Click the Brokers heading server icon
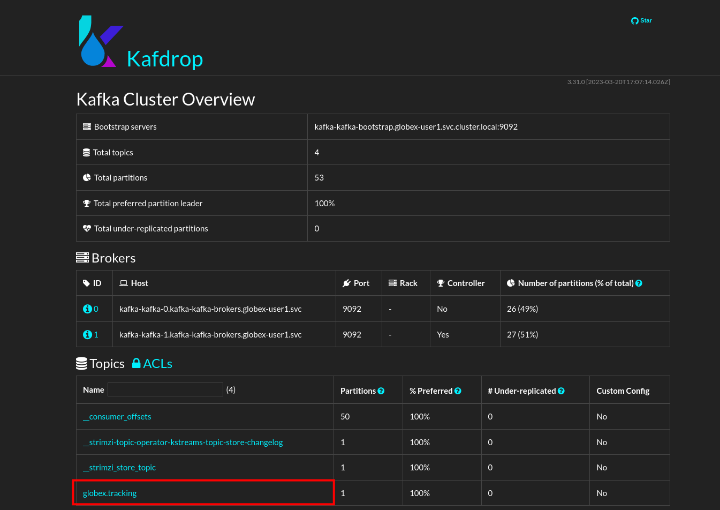This screenshot has height=510, width=720. 82,258
